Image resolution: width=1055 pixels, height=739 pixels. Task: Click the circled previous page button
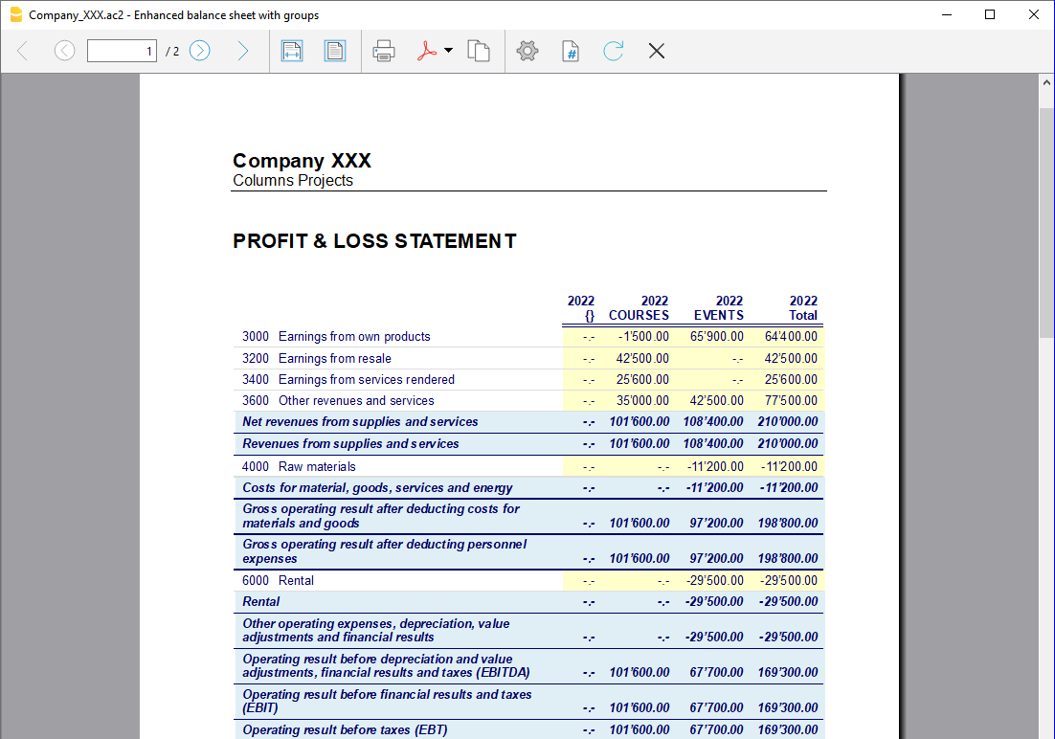pyautogui.click(x=64, y=51)
